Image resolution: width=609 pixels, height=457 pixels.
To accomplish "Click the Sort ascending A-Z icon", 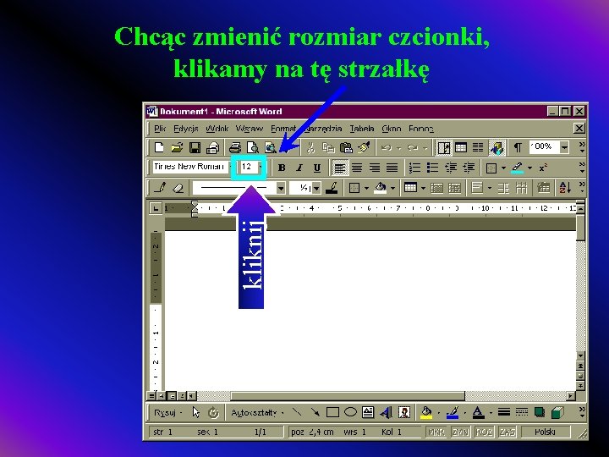I will pyautogui.click(x=565, y=188).
